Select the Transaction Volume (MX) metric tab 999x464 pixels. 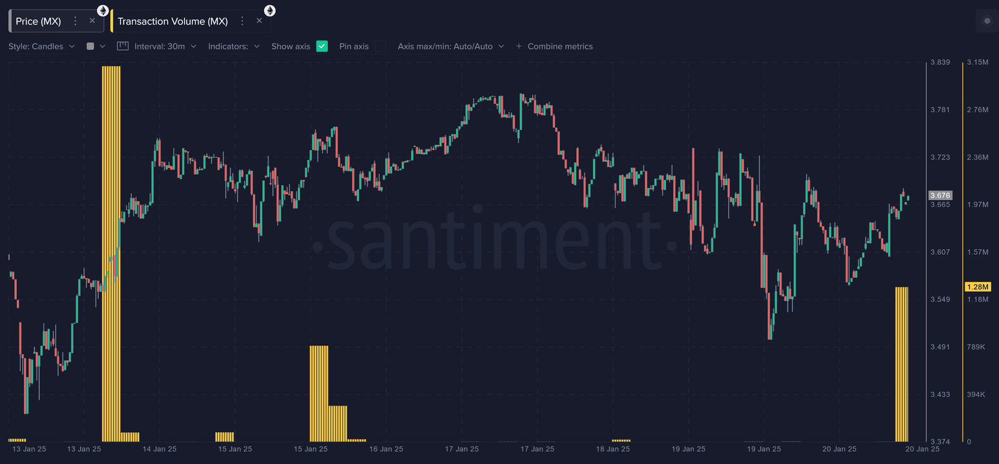[x=172, y=21]
